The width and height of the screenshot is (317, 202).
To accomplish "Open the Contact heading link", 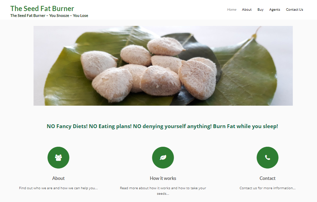I will [x=268, y=178].
